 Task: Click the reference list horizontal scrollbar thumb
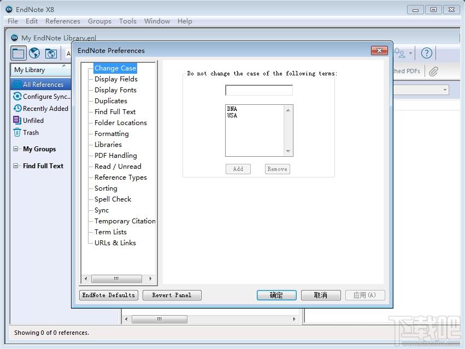[160, 319]
